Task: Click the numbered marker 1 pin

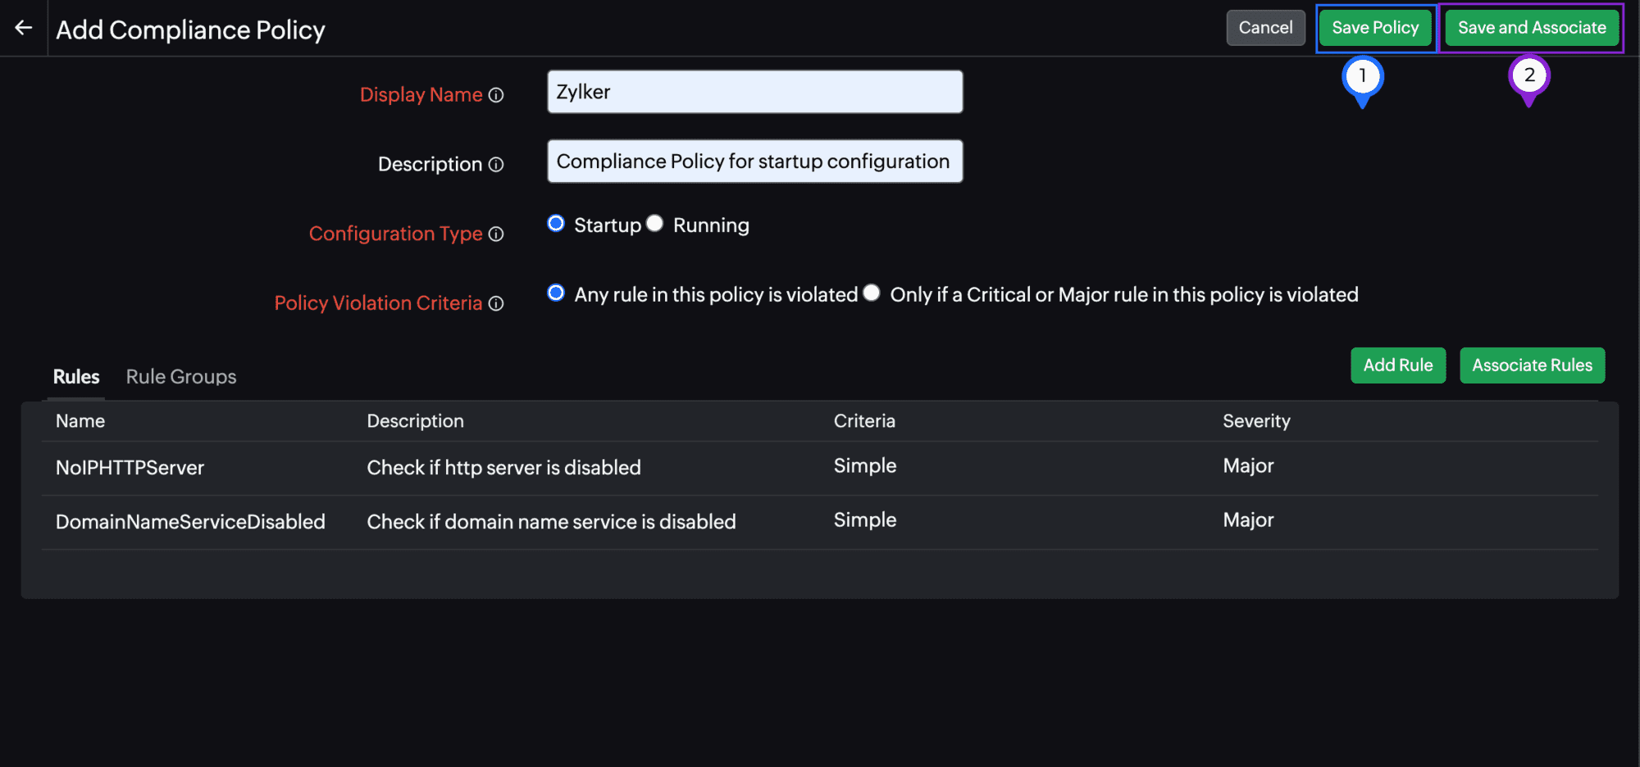Action: 1362,77
